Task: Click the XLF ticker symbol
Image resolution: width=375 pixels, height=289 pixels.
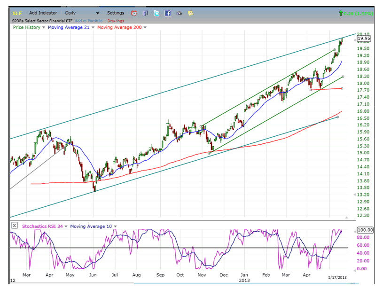Action: coord(17,13)
